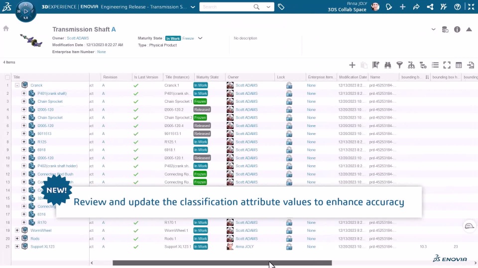This screenshot has width=478, height=268.
Task: Open the Anna JOLY owner link
Action: [x=244, y=247]
